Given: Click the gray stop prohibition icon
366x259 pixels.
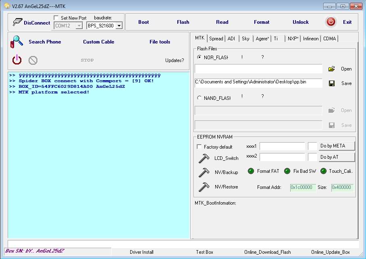Looking at the screenshot, I should (32, 60).
